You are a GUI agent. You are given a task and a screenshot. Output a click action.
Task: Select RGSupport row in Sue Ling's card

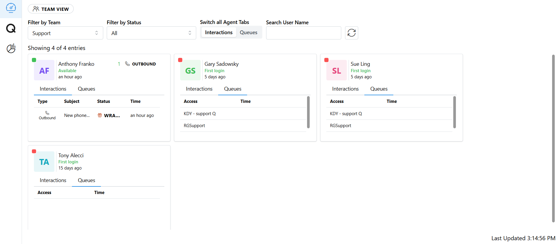click(x=389, y=126)
